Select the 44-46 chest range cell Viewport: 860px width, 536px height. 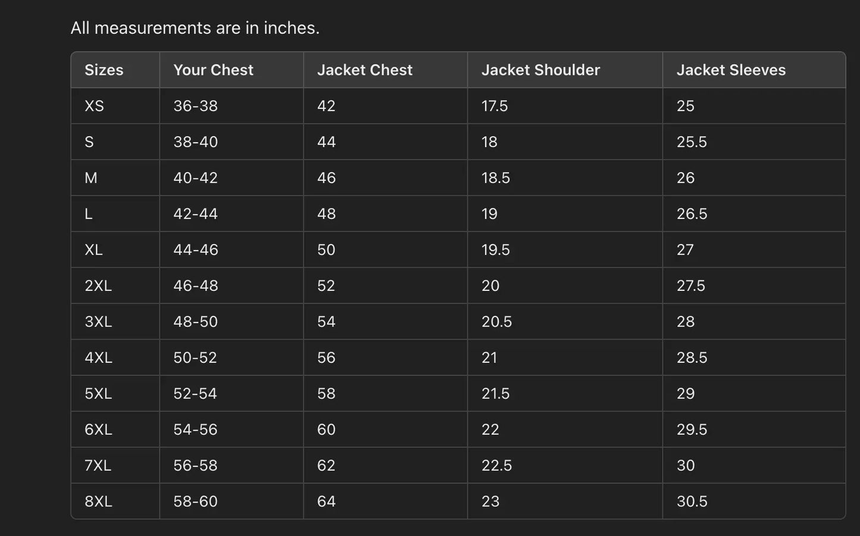(x=195, y=250)
